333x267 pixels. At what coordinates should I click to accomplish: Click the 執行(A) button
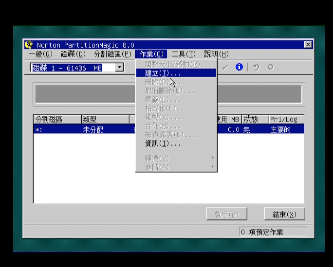coord(226,214)
